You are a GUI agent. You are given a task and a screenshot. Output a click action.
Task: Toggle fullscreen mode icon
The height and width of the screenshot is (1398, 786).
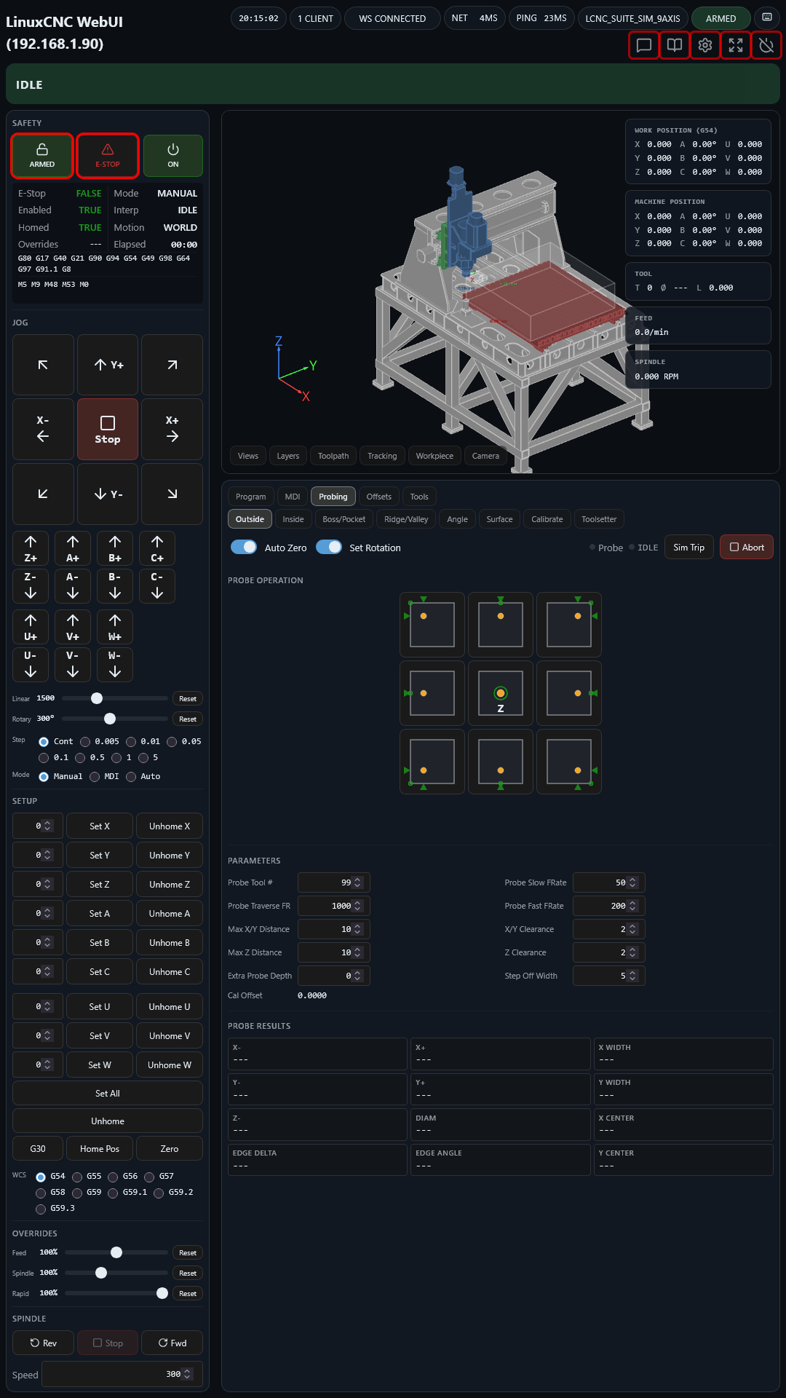click(x=735, y=45)
